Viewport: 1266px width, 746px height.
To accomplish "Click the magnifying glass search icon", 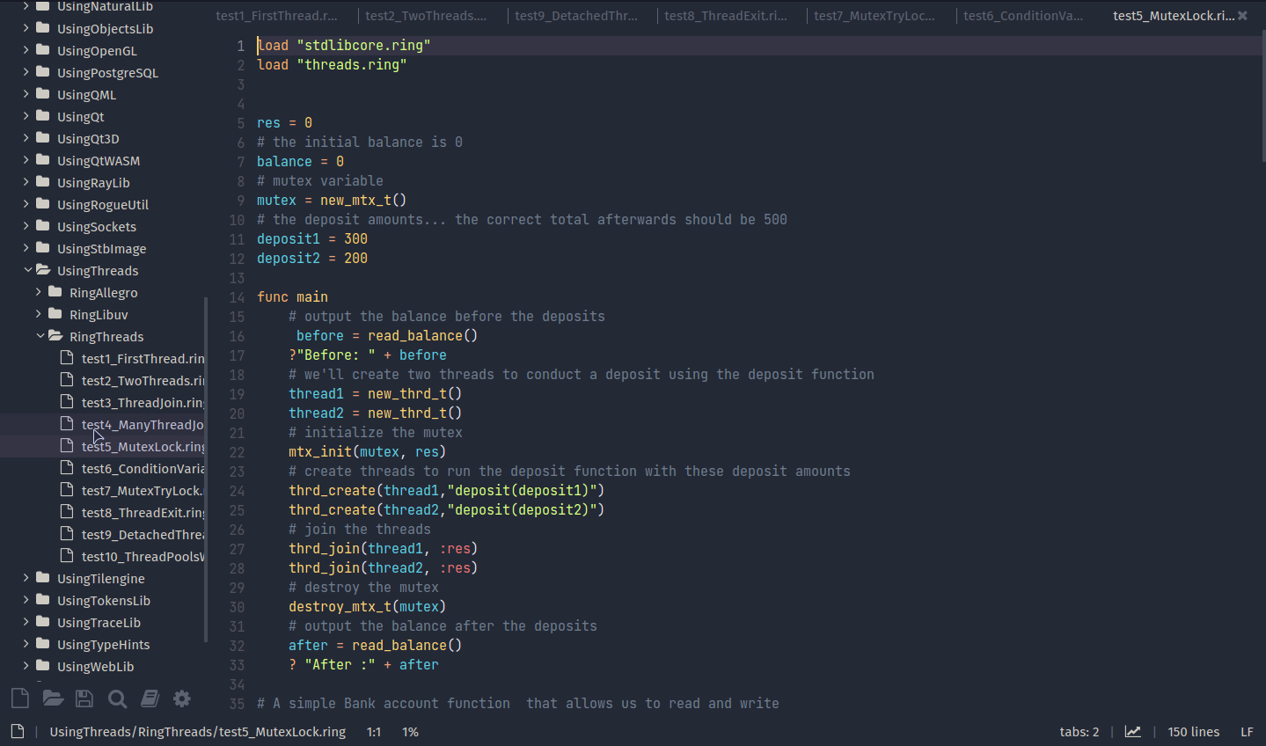I will (117, 698).
